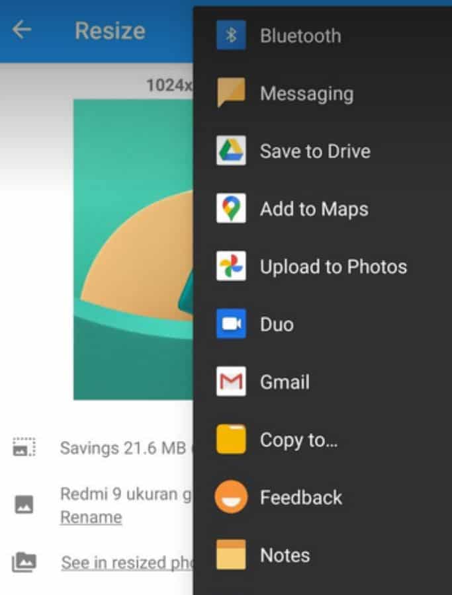Tap the Gmail envelope icon
The height and width of the screenshot is (595, 452).
tap(231, 381)
